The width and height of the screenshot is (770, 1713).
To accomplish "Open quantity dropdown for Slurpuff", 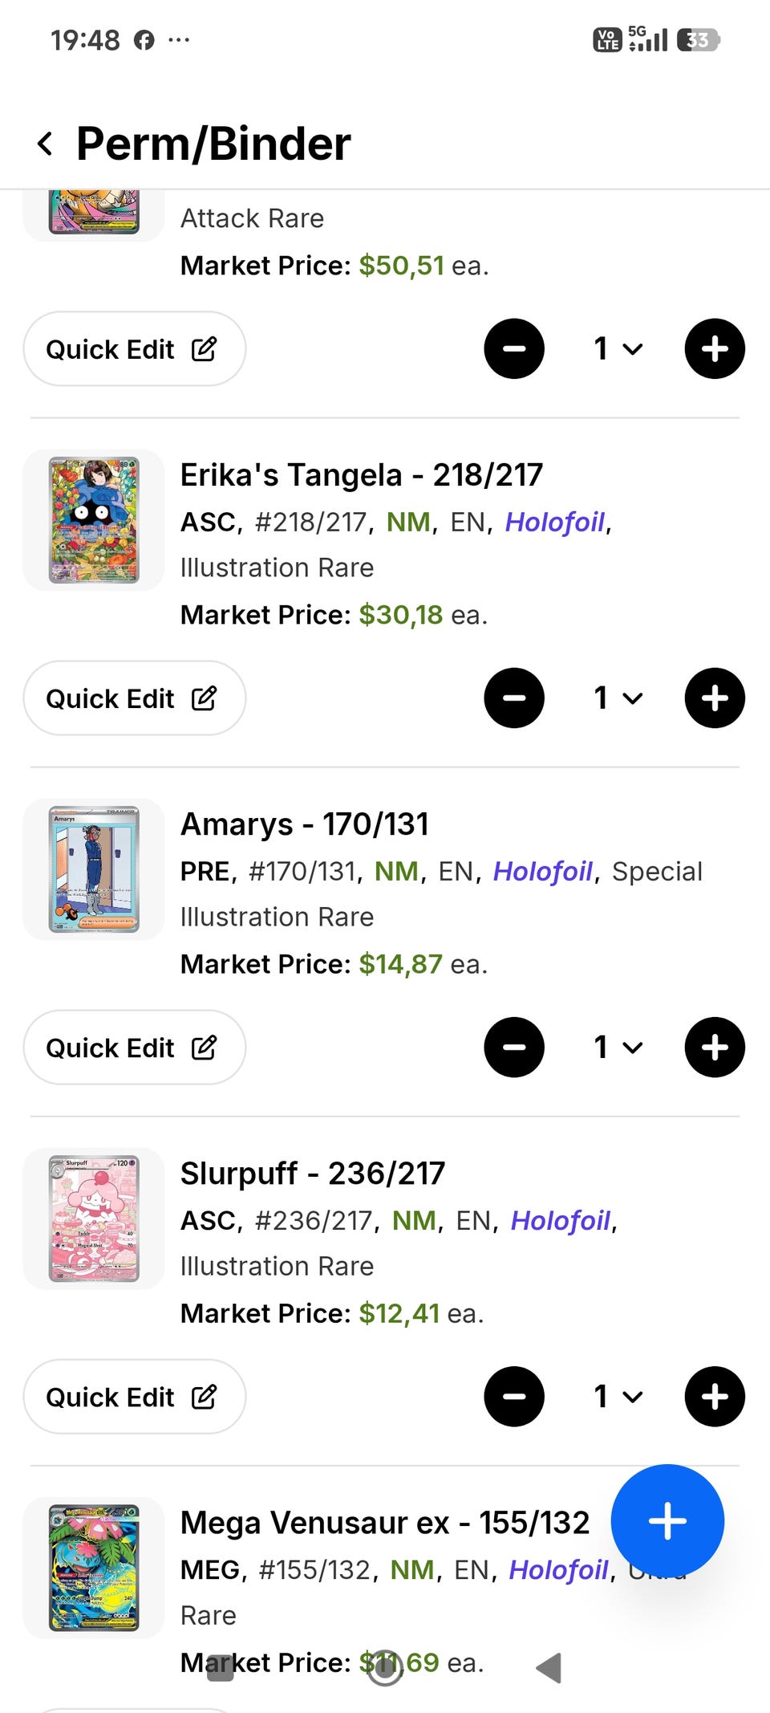I will 618,1397.
